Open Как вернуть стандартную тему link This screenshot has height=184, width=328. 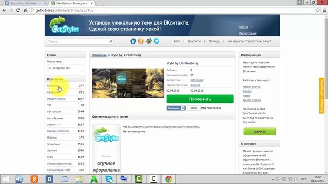click(249, 41)
